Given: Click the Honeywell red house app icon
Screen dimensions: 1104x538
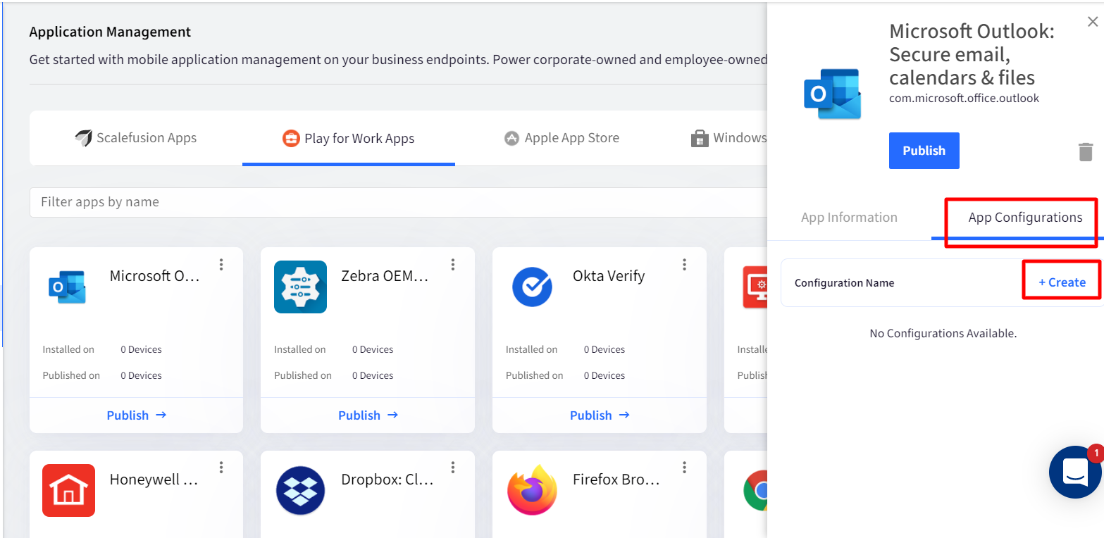Looking at the screenshot, I should (68, 490).
